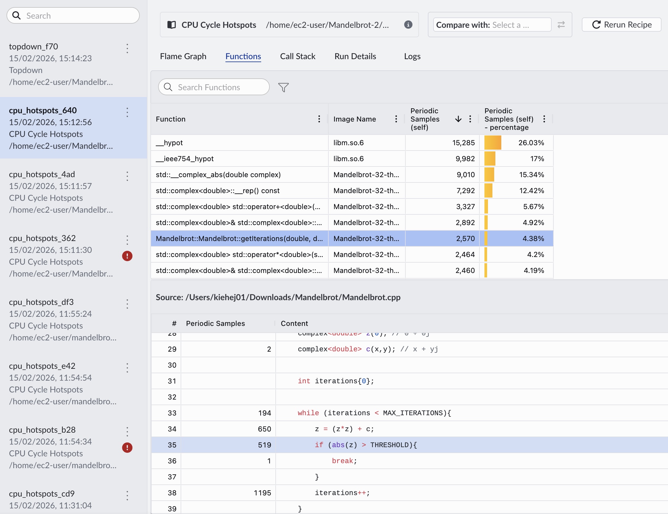Screen dimensions: 668x514
Task: Toggle sort direction on Periodic Samples column
Action: pos(458,119)
